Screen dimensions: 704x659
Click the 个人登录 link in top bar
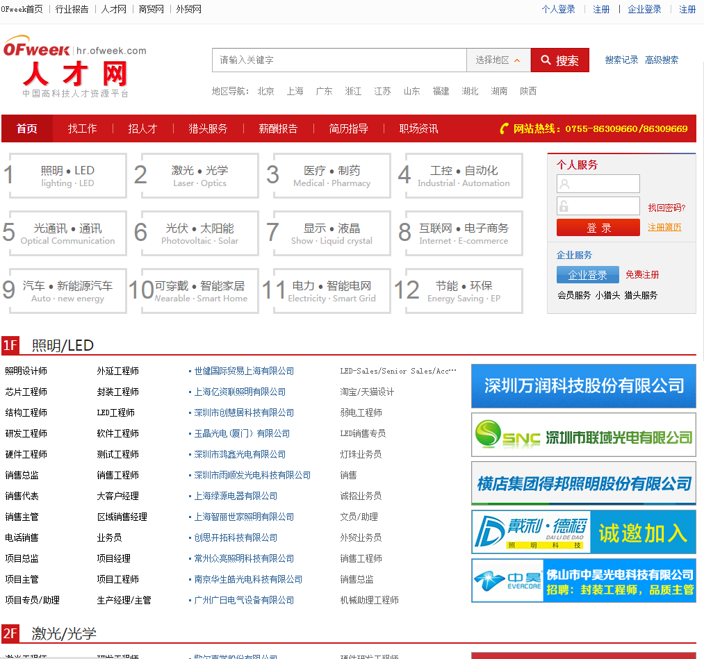(x=559, y=10)
